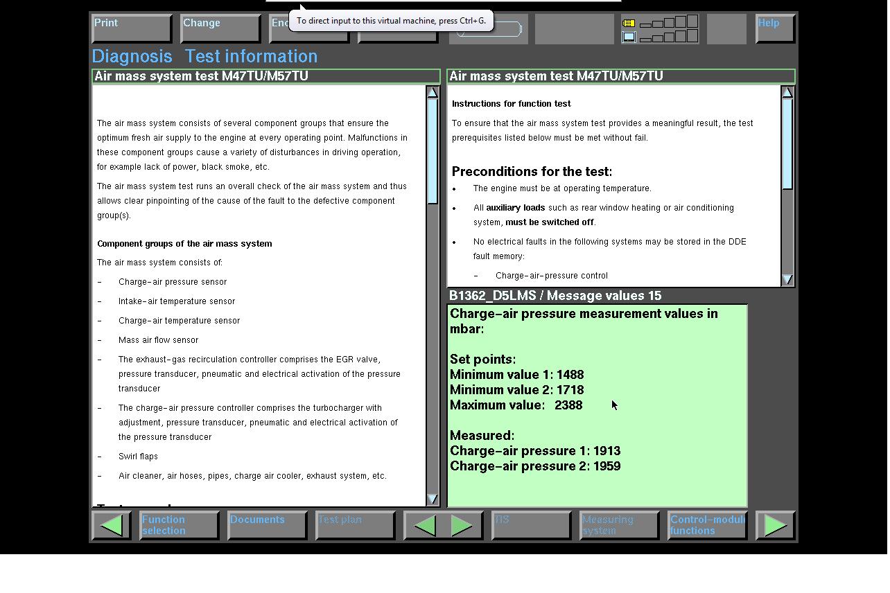Image resolution: width=890 pixels, height=593 pixels.
Task: Click 'Instructions for function test' heading
Action: pyautogui.click(x=512, y=104)
